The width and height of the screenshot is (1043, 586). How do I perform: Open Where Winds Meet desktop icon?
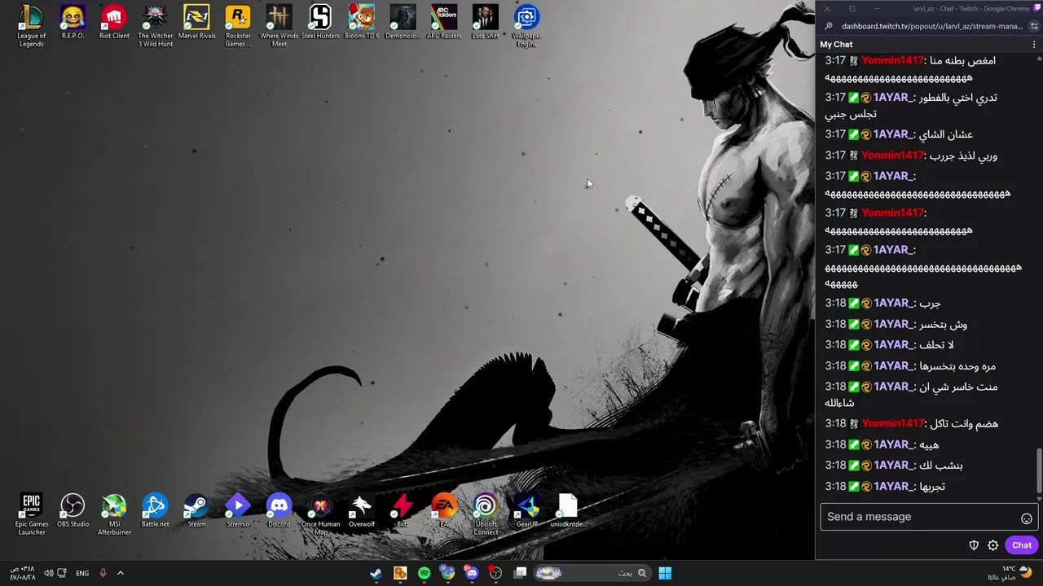coord(279,26)
